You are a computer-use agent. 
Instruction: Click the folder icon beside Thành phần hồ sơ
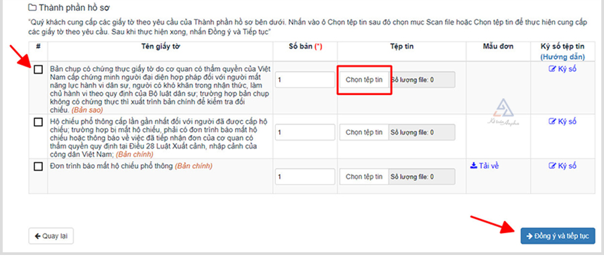tap(32, 7)
